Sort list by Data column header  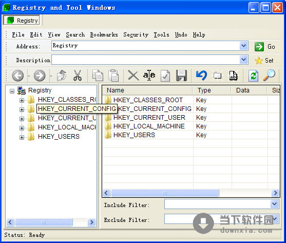pyautogui.click(x=249, y=90)
